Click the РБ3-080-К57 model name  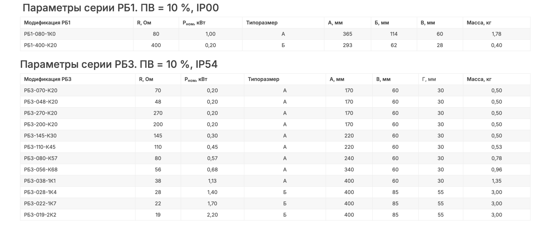pos(41,158)
